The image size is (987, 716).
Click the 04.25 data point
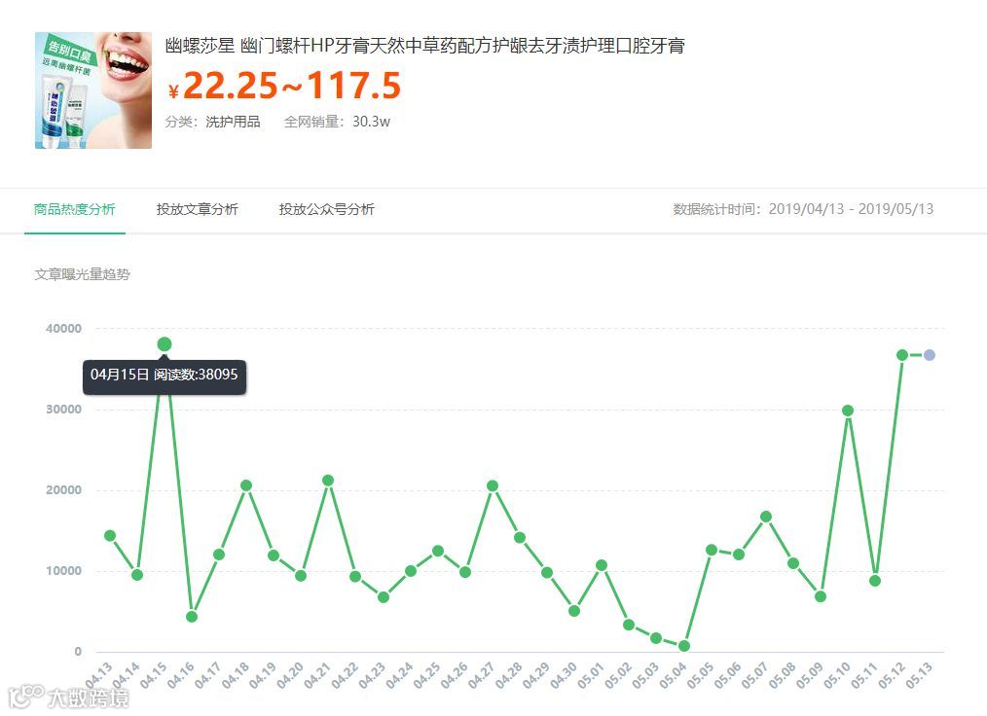[x=438, y=551]
